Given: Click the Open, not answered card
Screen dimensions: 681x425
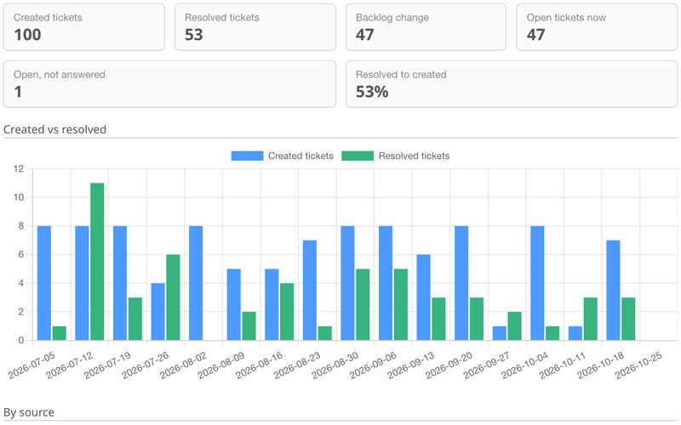Looking at the screenshot, I should point(169,83).
